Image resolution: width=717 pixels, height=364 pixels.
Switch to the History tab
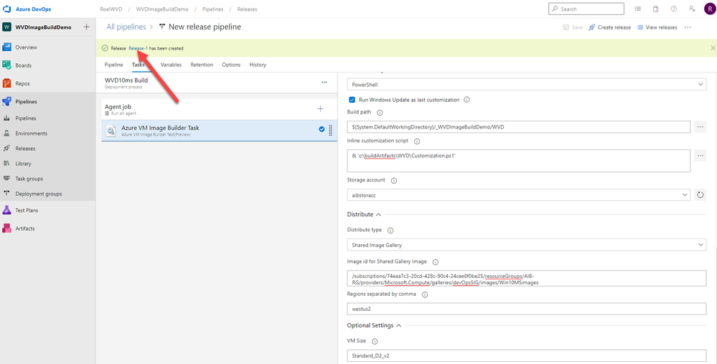(258, 65)
